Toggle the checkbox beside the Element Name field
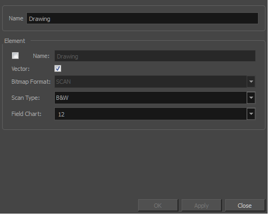273x219 pixels. tap(15, 55)
